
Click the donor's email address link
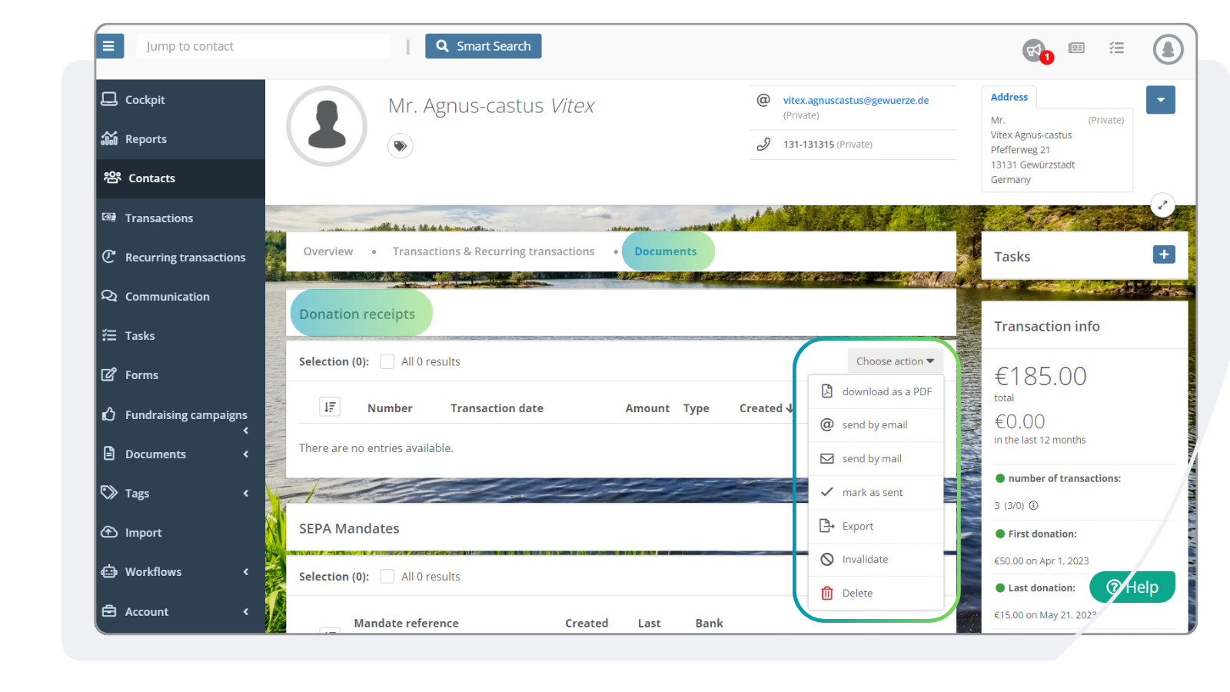(x=855, y=100)
